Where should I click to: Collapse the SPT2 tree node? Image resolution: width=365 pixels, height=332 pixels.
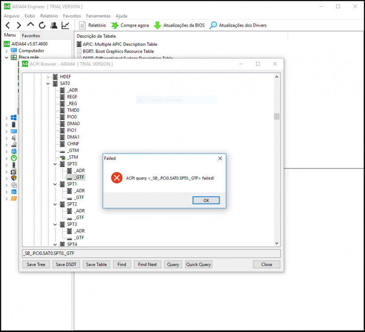point(55,204)
